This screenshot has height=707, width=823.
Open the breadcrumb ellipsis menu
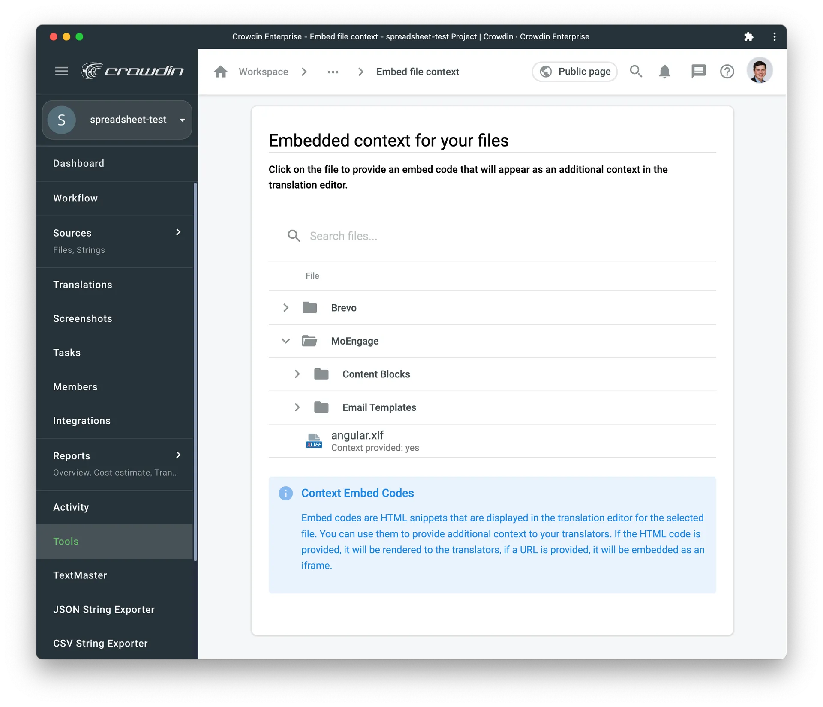[x=333, y=72]
